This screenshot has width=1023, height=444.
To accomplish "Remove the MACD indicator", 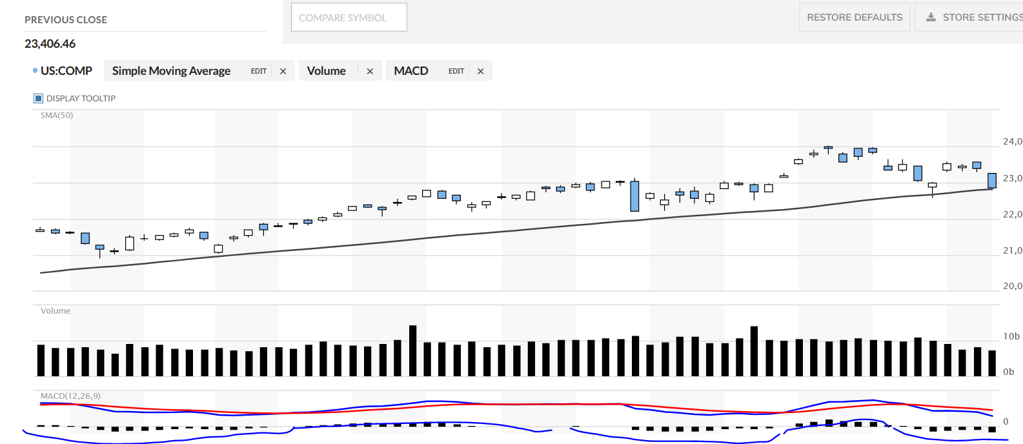I will (x=480, y=72).
